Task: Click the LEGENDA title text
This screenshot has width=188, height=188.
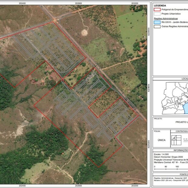Action: (160, 5)
